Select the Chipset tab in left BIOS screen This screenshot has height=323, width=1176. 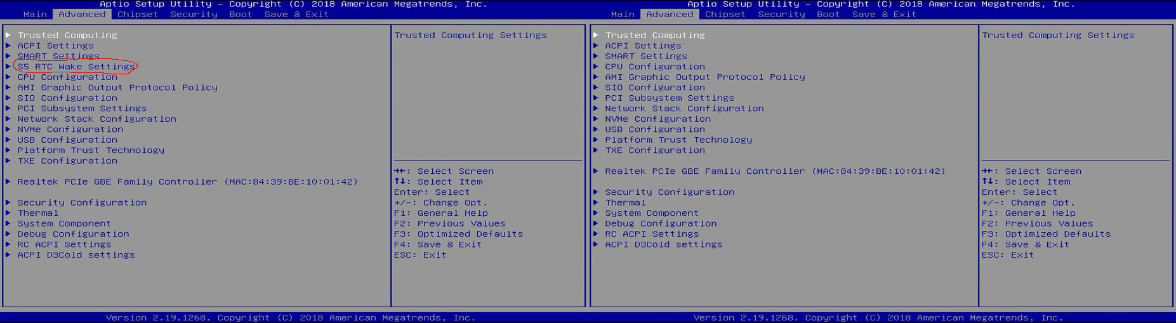coord(138,14)
